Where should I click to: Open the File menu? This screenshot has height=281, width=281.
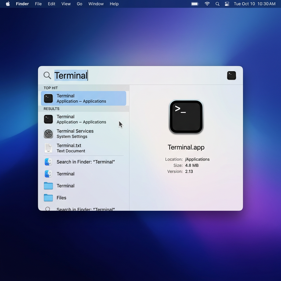(x=38, y=4)
